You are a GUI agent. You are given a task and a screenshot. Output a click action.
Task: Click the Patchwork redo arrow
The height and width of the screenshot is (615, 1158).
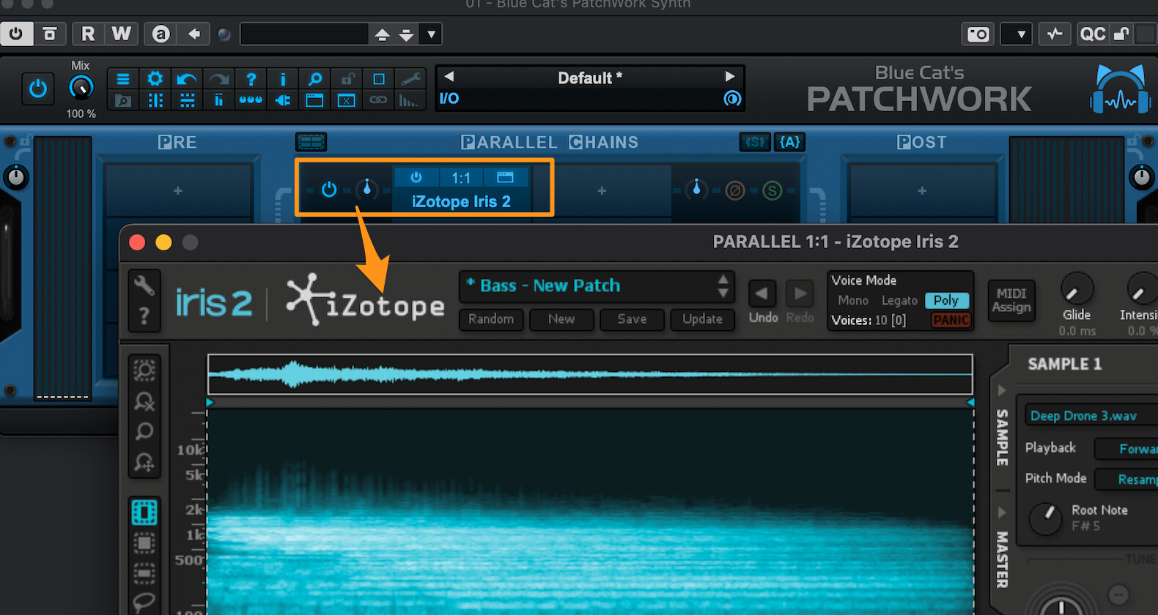tap(219, 78)
